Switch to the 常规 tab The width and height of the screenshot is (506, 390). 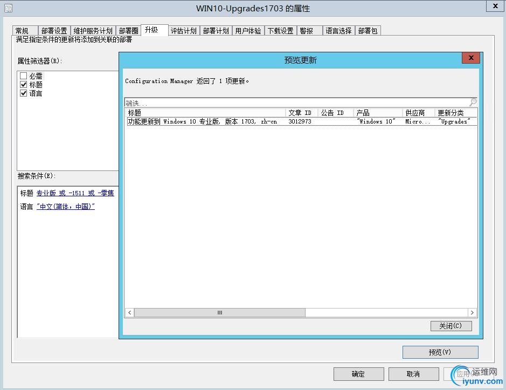tap(25, 31)
